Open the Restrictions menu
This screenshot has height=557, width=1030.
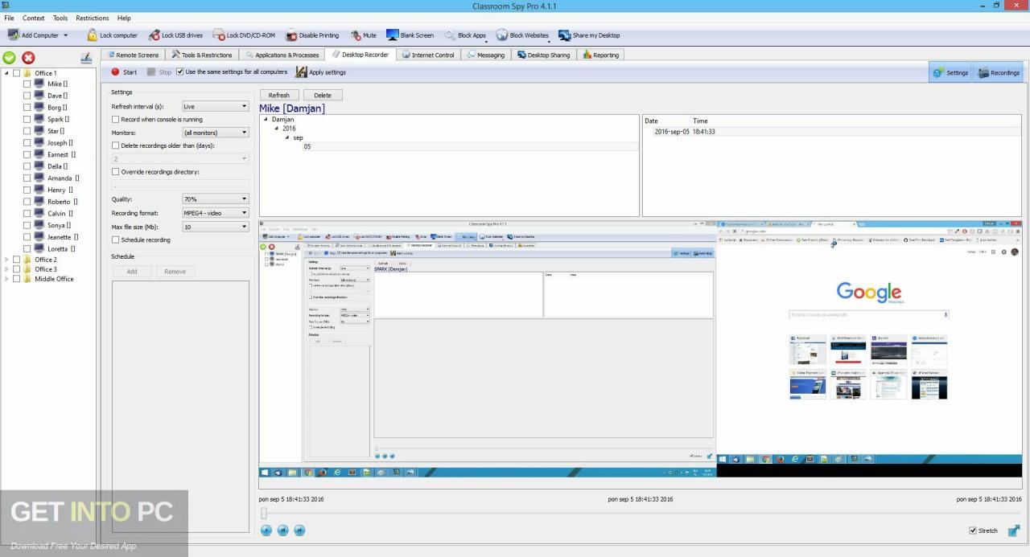[x=93, y=18]
